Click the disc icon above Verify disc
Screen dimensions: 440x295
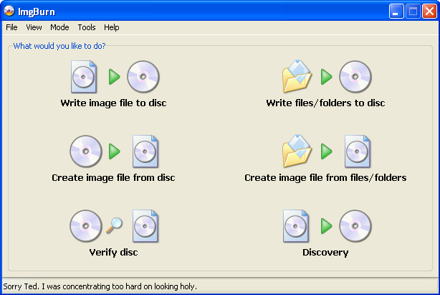tap(86, 226)
